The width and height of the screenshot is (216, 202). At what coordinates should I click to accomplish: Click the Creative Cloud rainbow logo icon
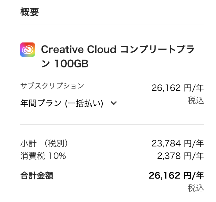(28, 50)
